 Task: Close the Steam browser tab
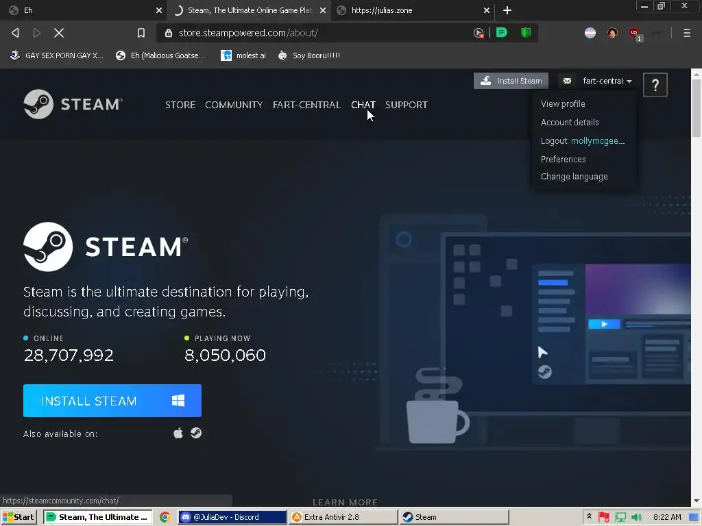click(323, 10)
